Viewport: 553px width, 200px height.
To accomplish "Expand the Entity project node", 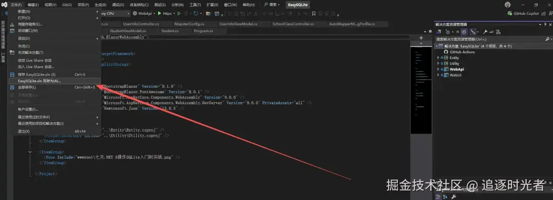I will click(x=438, y=58).
